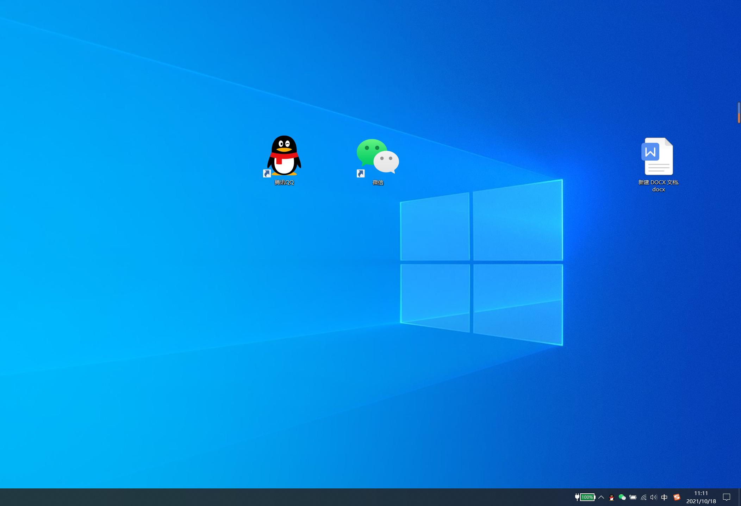Viewport: 741px width, 506px height.
Task: Toggle the 中 Chinese input mode indicator
Action: 664,497
